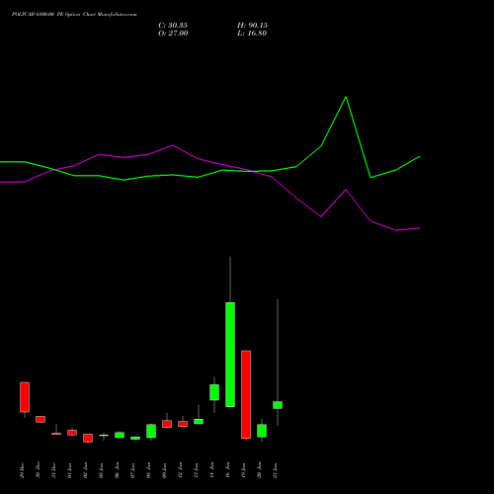494x494 pixels.
Task: Click the low value L: 16.80
Action: [x=252, y=34]
